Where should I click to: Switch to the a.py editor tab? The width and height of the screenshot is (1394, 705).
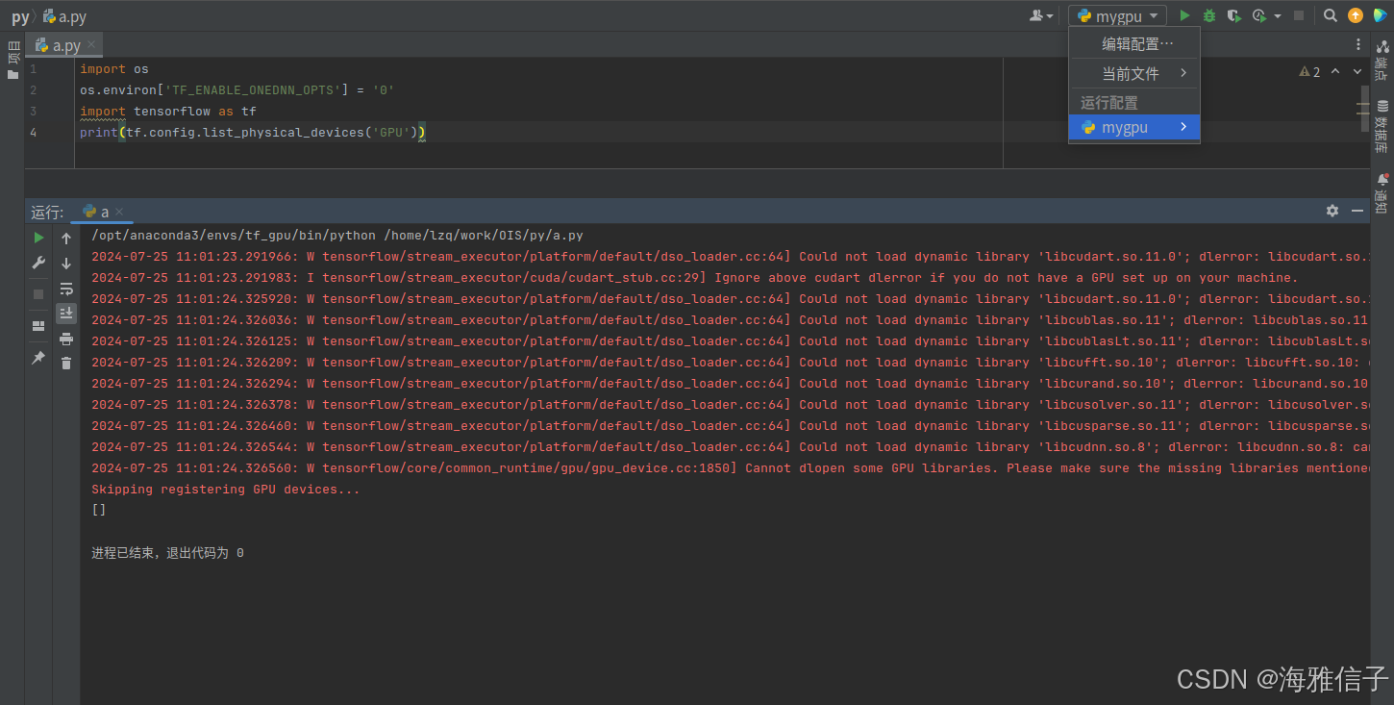tap(65, 45)
